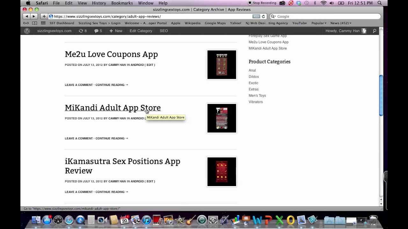Expand the News (452) bookmarks dropdown
This screenshot has height=229, width=408.
point(341,23)
